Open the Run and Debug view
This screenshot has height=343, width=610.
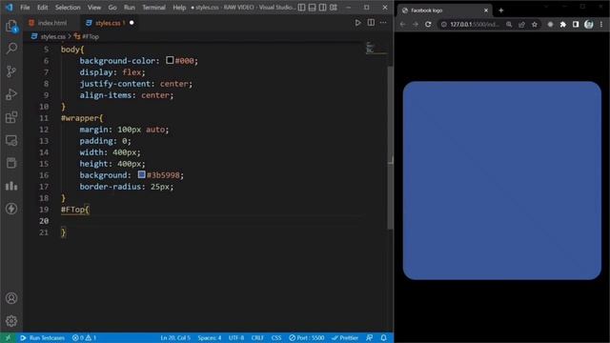coord(11,94)
